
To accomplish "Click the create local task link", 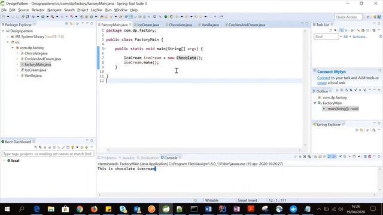I will tap(322, 83).
